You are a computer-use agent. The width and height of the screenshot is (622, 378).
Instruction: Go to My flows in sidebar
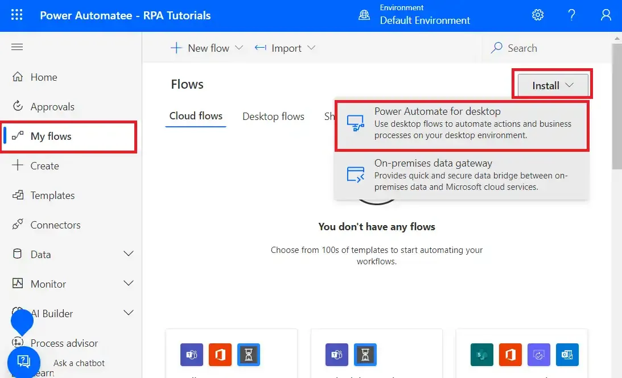coord(69,136)
